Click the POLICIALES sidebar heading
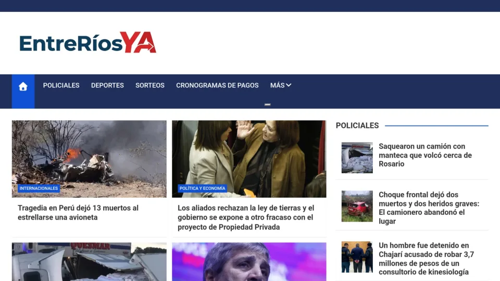Image resolution: width=500 pixels, height=281 pixels. click(357, 125)
